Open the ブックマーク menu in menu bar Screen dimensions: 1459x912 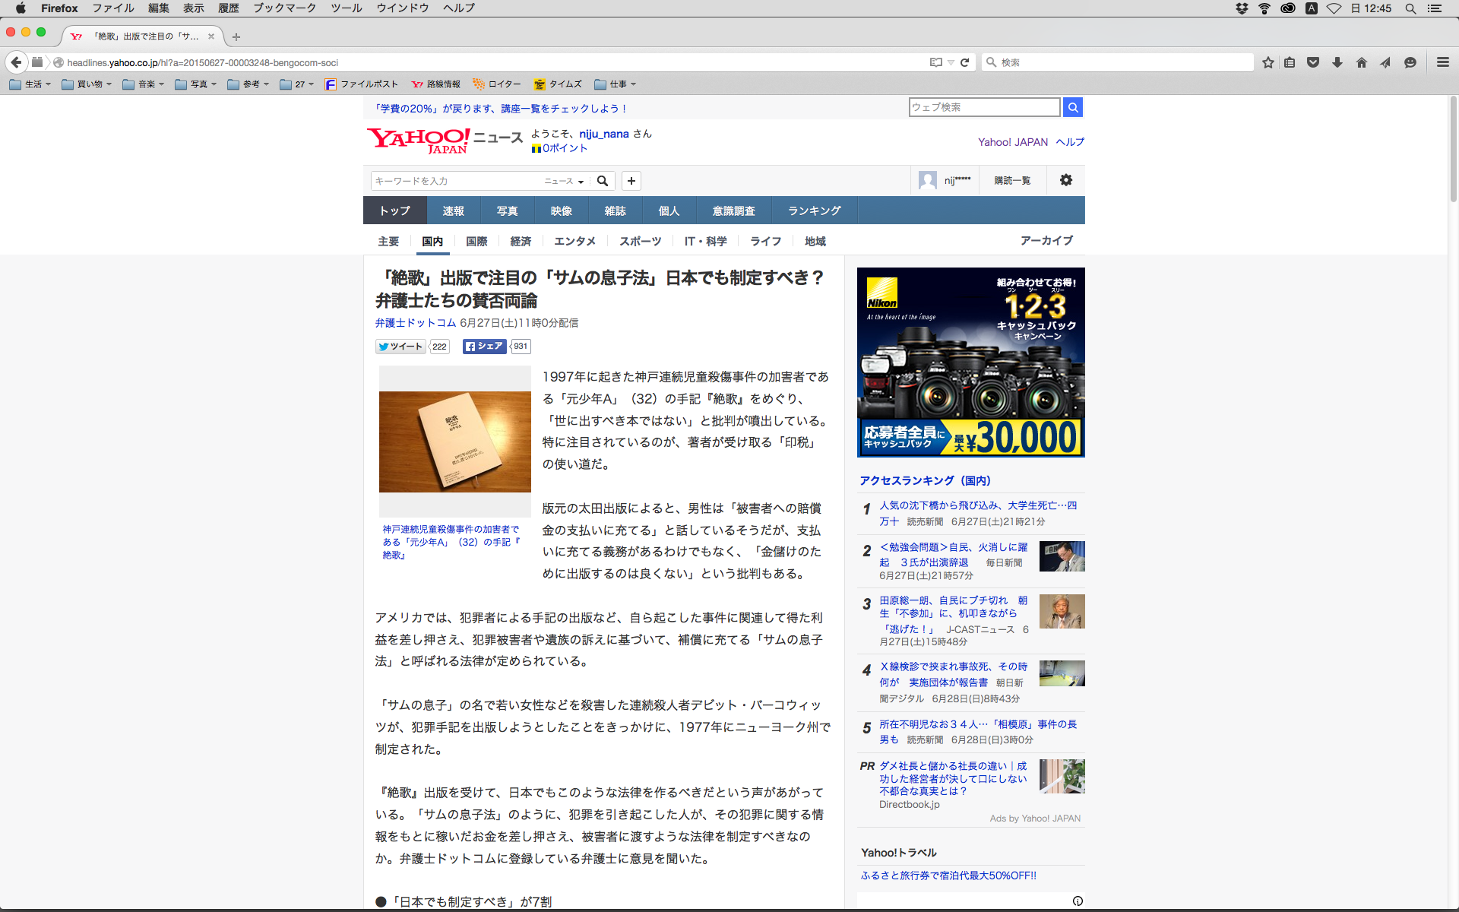tap(284, 8)
